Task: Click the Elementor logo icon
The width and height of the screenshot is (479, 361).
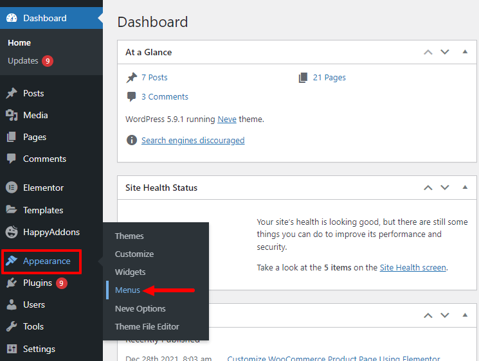Action: pyautogui.click(x=12, y=188)
